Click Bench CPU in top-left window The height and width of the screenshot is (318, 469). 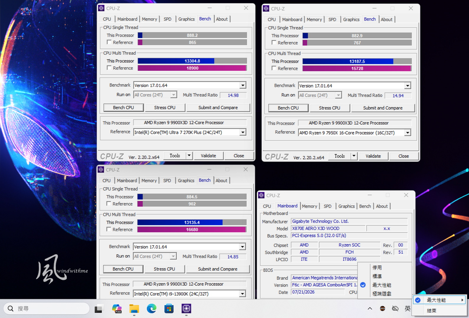pos(123,107)
